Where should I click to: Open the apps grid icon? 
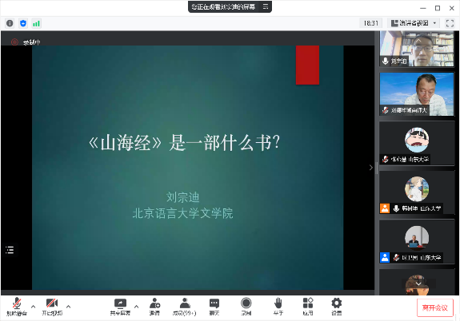pos(308,307)
